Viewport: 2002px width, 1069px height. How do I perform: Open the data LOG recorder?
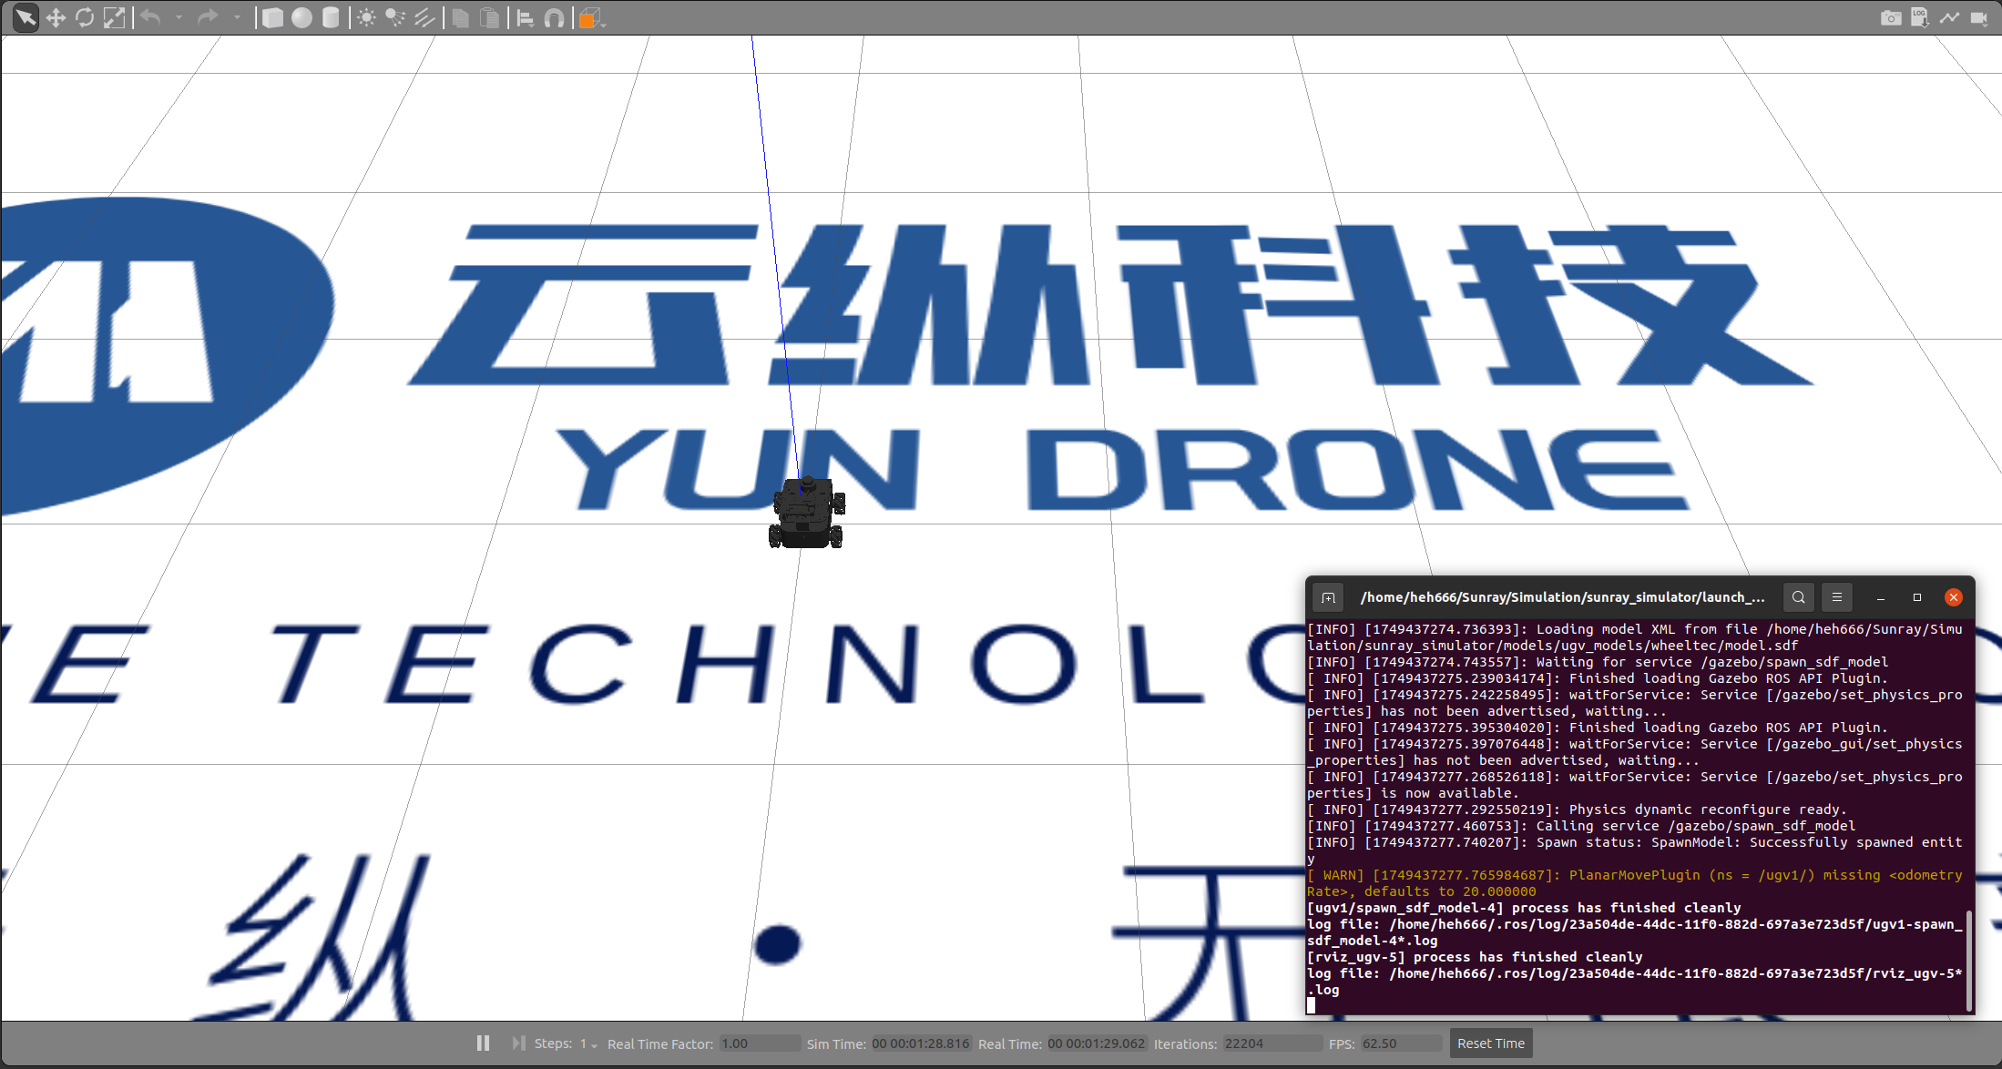point(1920,17)
